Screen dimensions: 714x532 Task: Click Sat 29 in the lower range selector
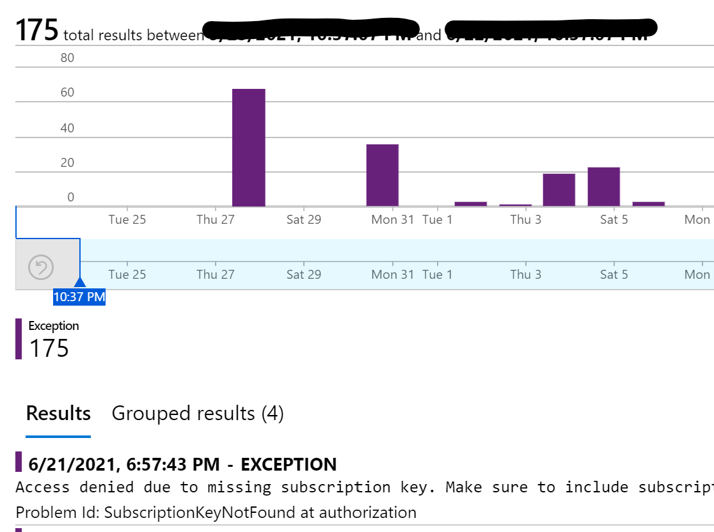(304, 275)
